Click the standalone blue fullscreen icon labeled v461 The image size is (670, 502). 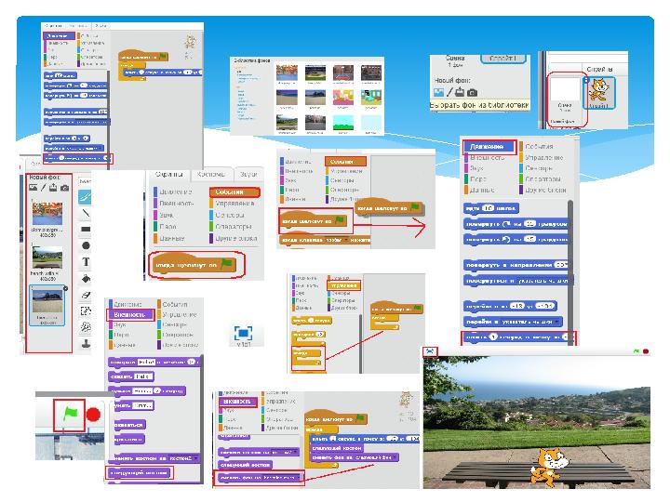point(244,333)
